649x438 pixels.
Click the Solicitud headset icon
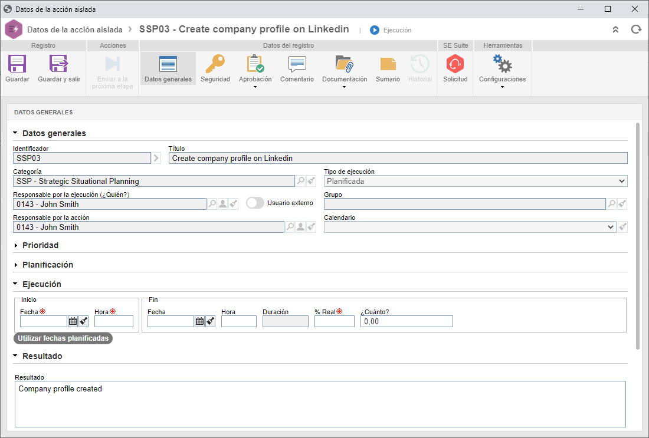click(455, 64)
